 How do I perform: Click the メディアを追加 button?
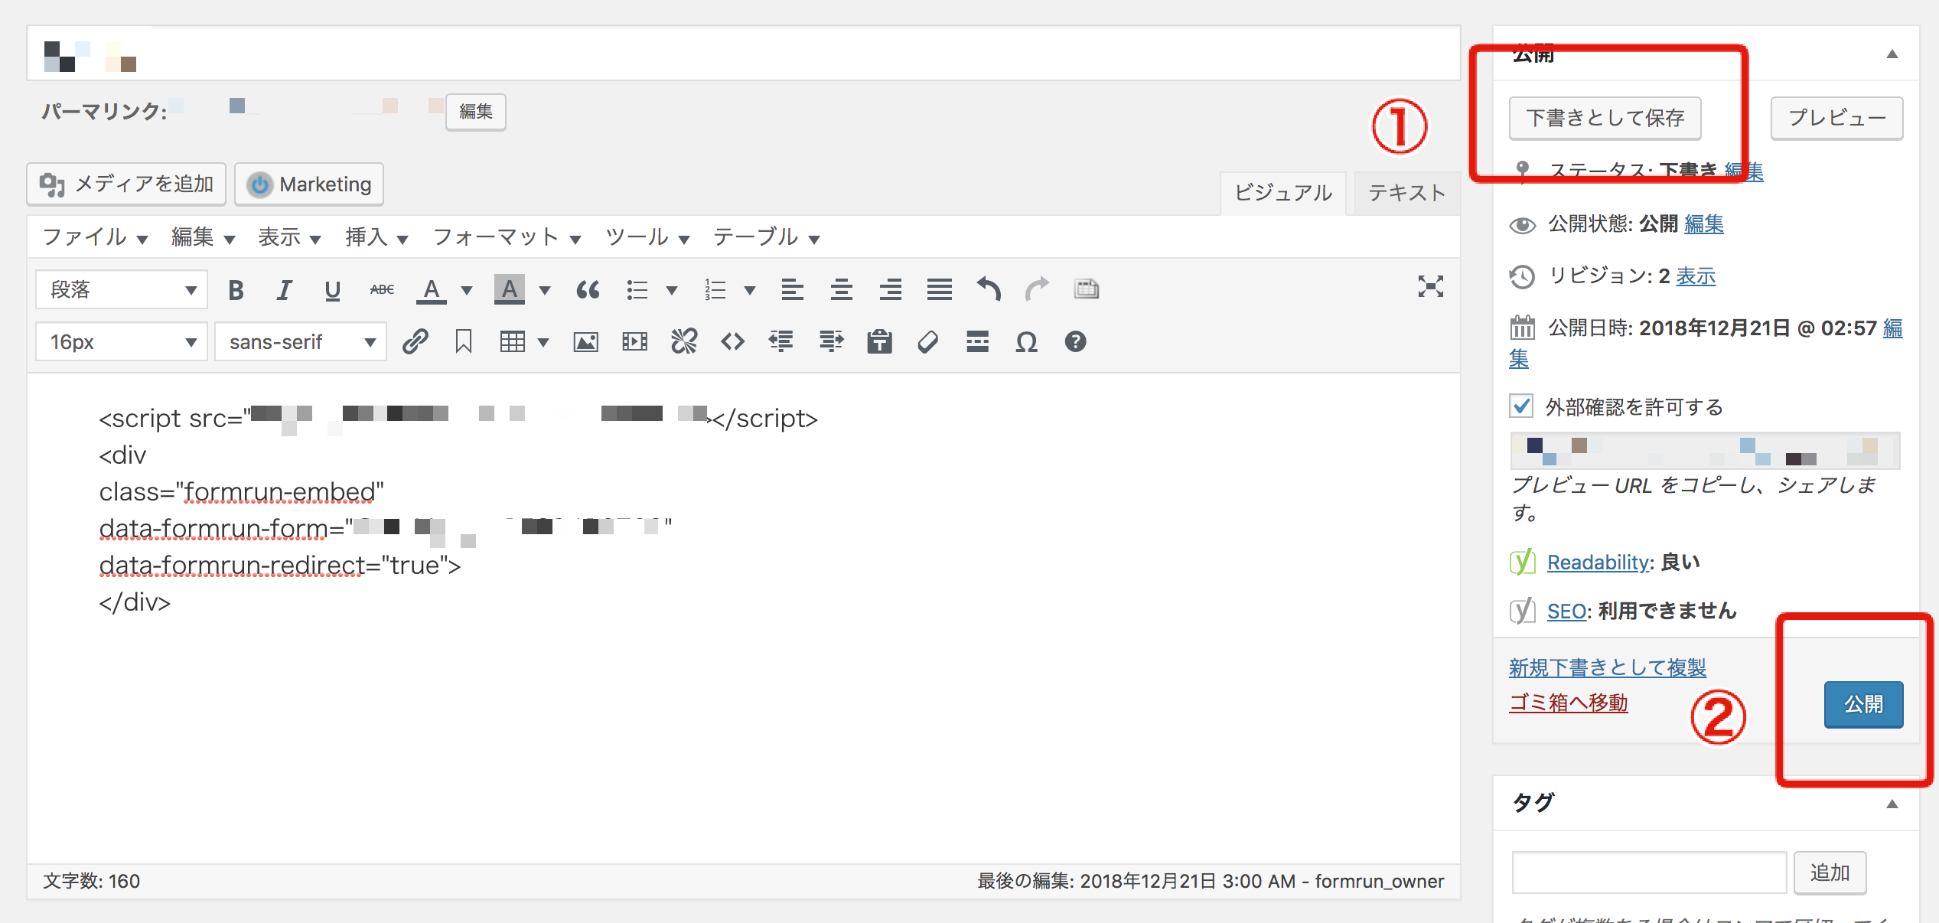pos(126,184)
